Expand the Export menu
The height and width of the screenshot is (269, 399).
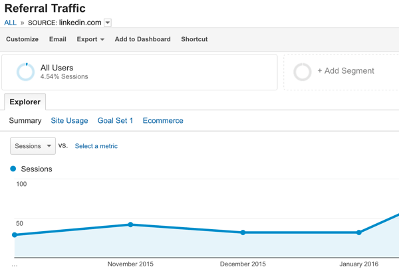point(90,39)
